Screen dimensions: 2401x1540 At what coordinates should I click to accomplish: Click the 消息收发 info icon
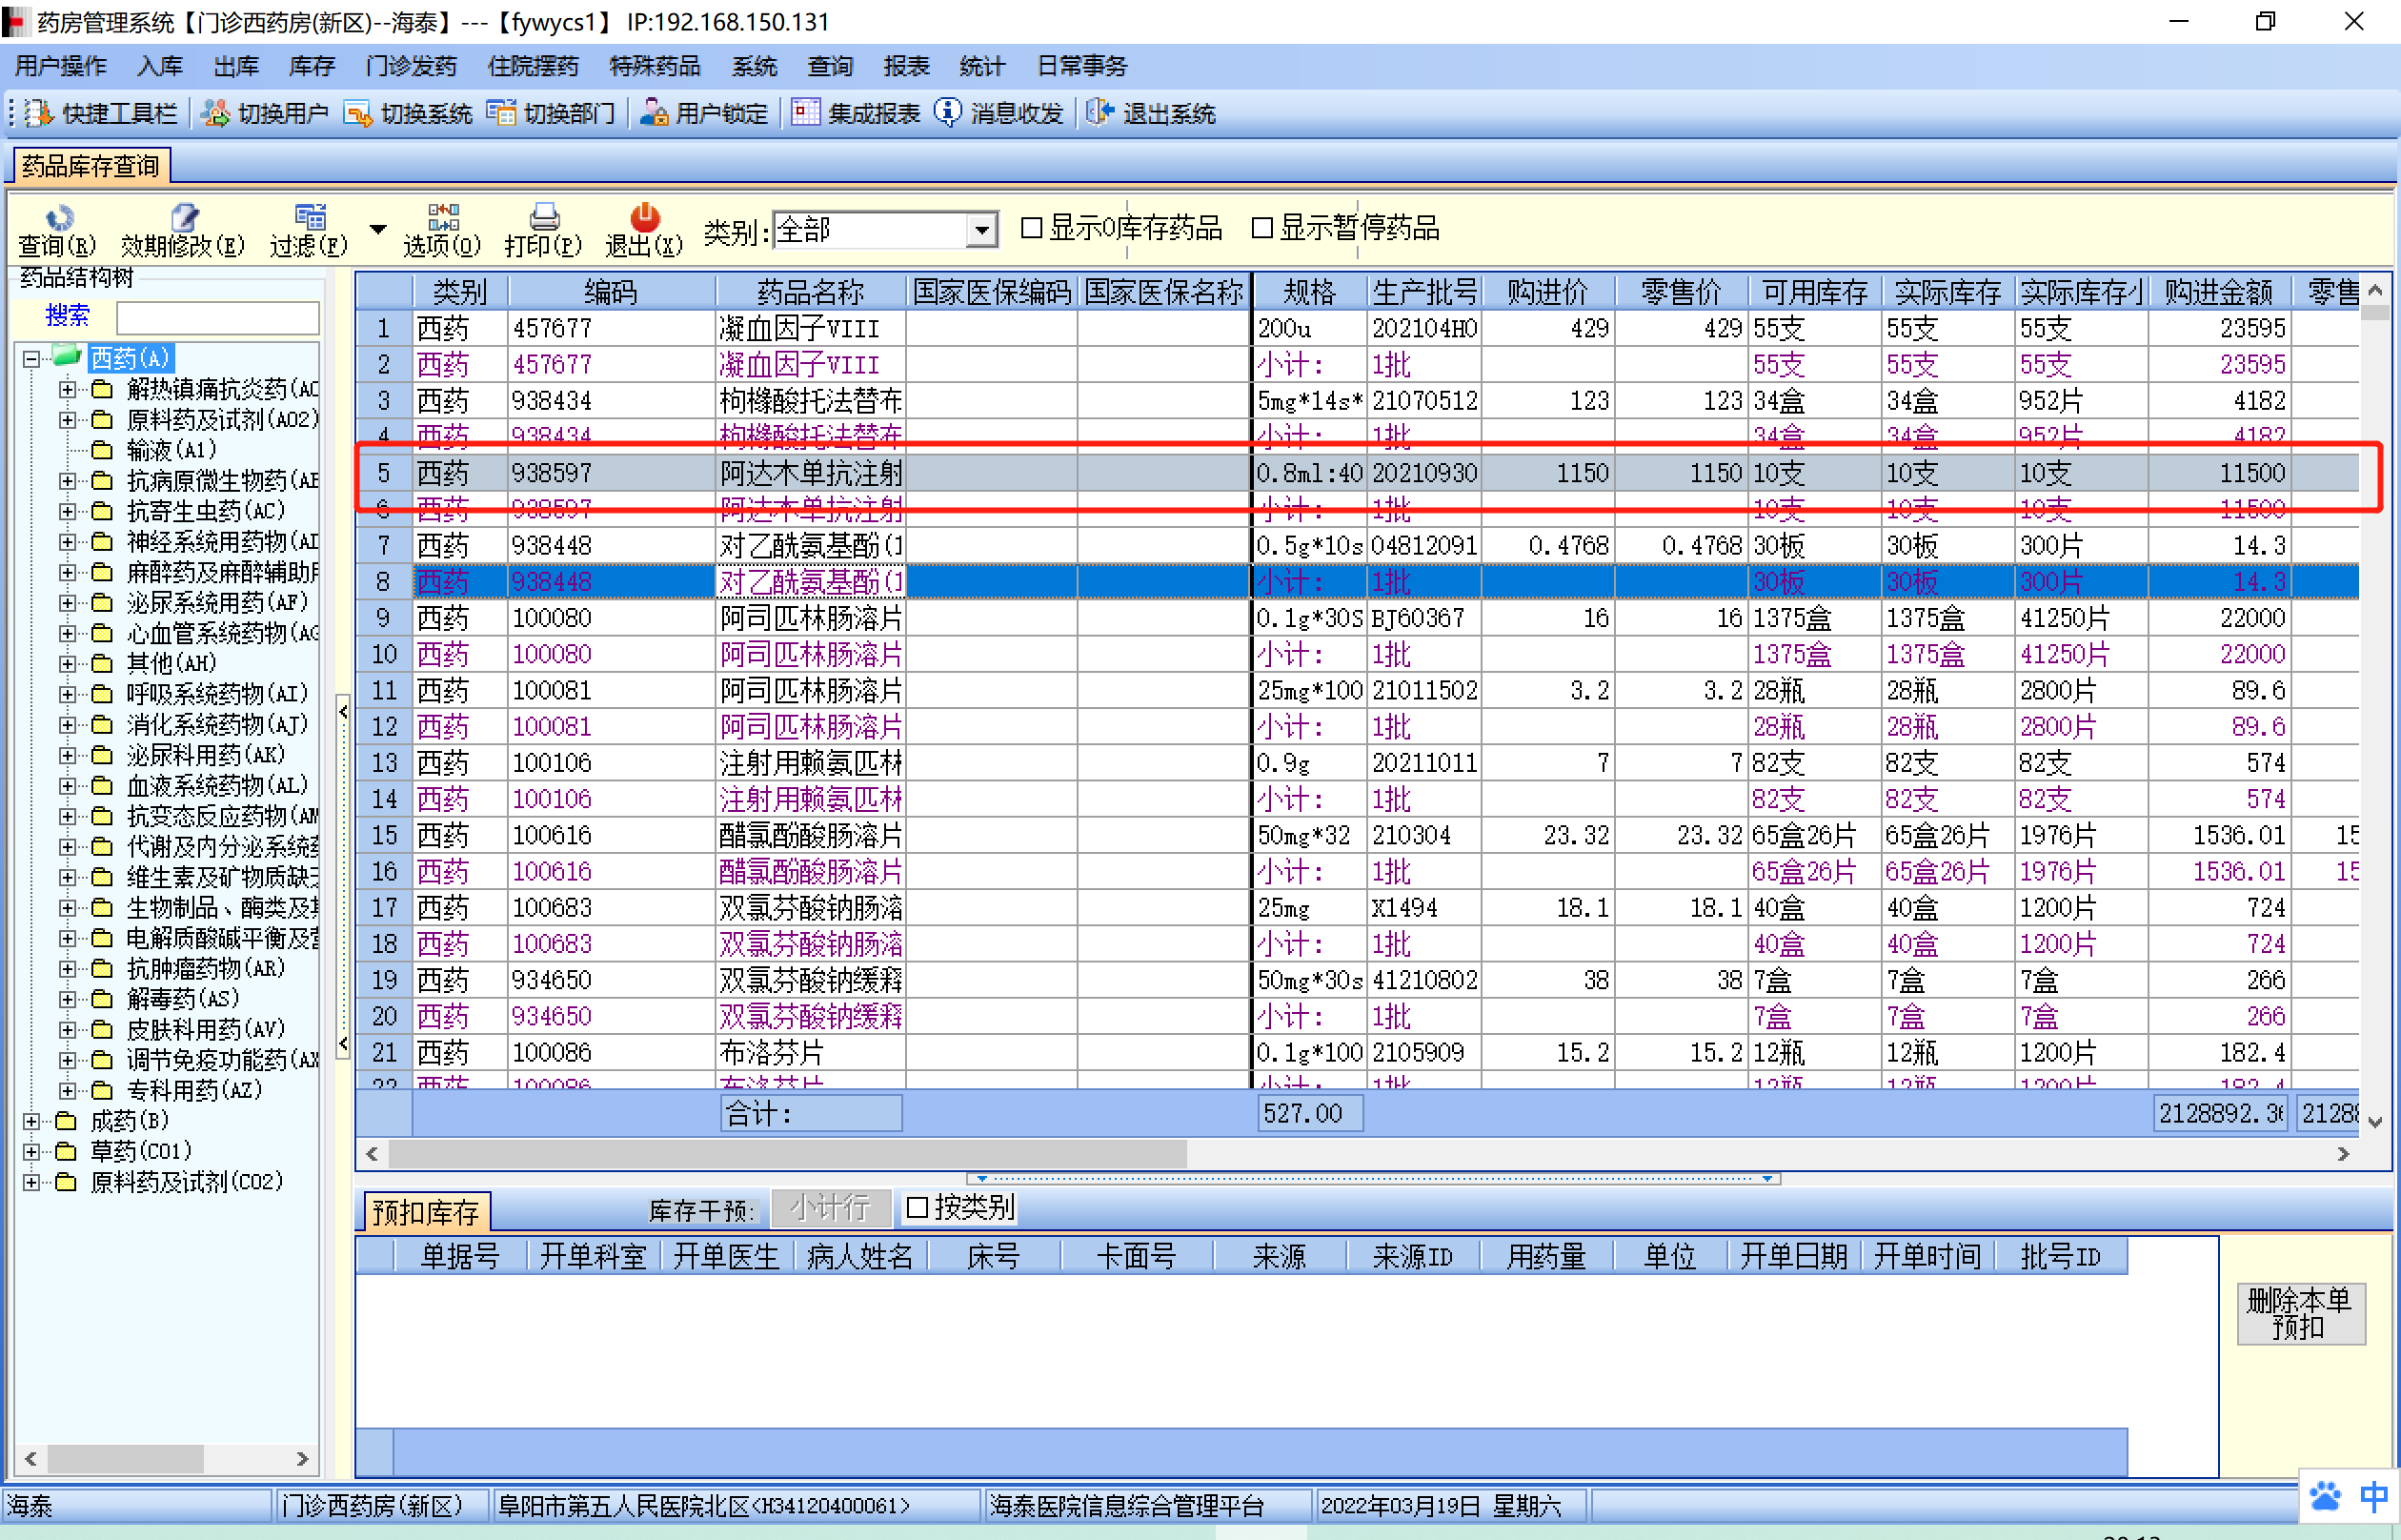pyautogui.click(x=948, y=113)
